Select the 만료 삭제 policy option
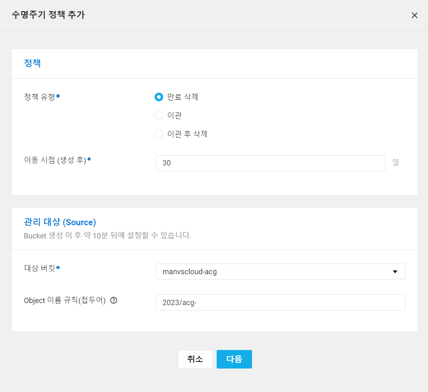 [159, 97]
